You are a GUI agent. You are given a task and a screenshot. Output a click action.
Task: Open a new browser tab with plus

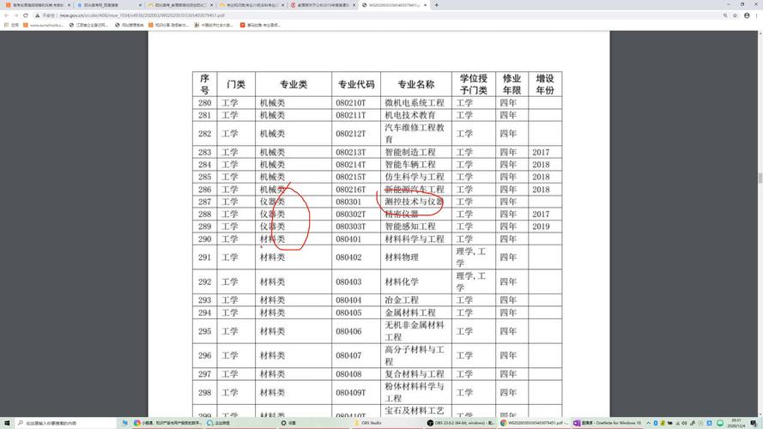437,5
